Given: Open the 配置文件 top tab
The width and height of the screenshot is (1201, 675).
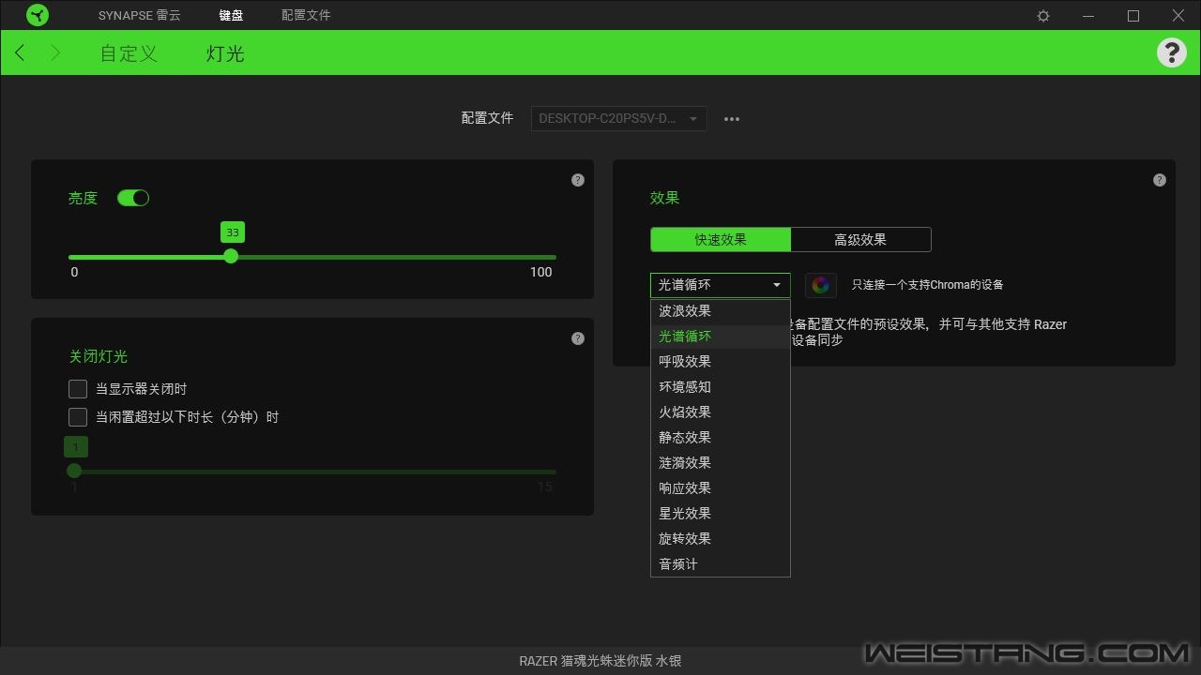Looking at the screenshot, I should click(306, 16).
